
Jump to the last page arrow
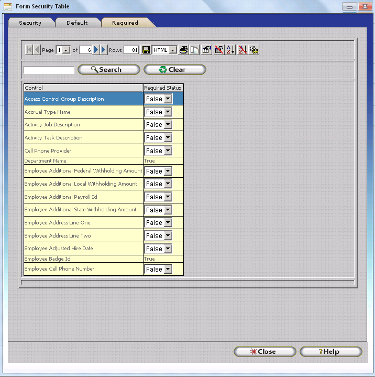[104, 50]
